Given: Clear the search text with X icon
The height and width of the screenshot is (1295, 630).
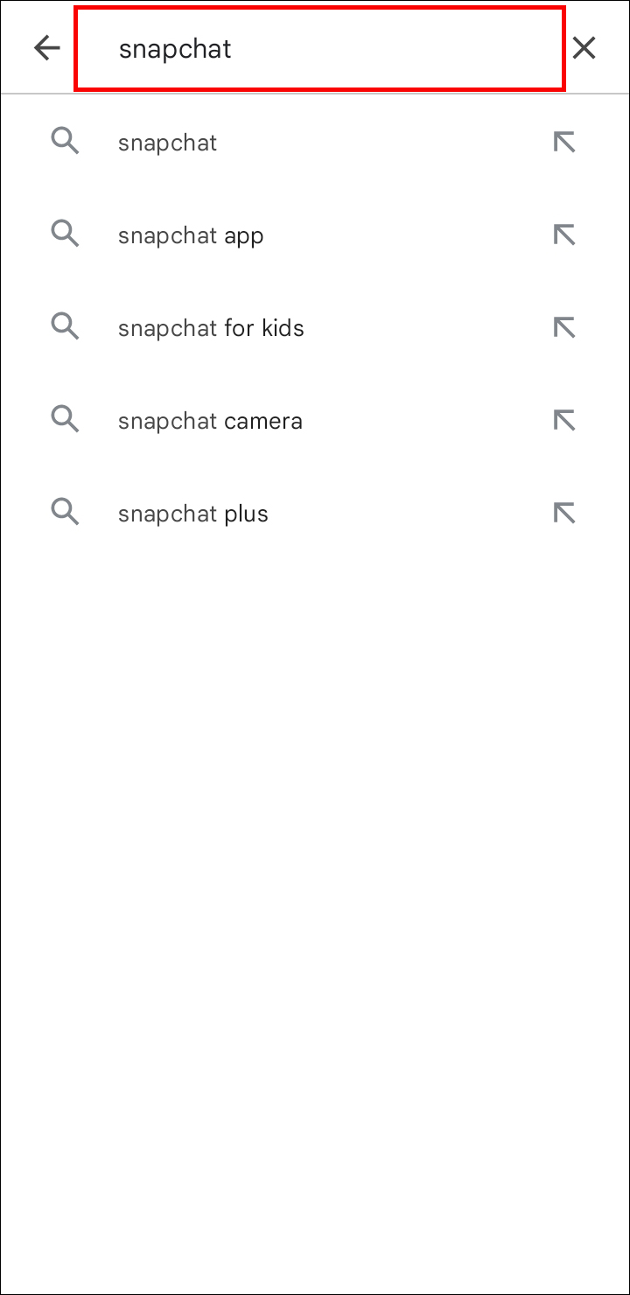Looking at the screenshot, I should click(x=584, y=48).
